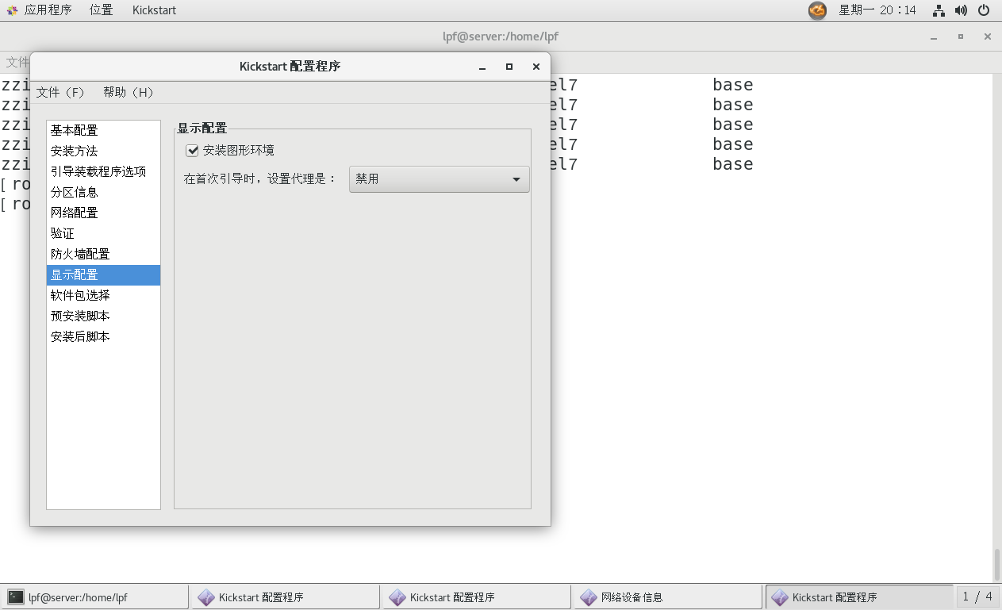Open the 位置 menu in top panel
The height and width of the screenshot is (610, 1002).
[x=101, y=10]
